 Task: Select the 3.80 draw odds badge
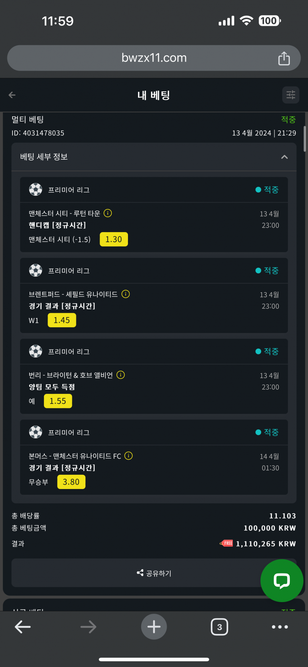point(71,482)
